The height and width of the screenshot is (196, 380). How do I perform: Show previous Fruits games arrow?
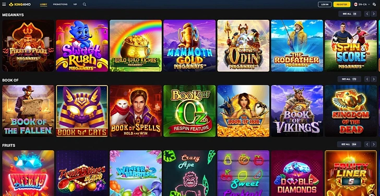367,144
